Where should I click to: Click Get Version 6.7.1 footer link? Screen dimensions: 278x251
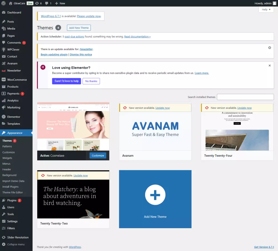264,247
